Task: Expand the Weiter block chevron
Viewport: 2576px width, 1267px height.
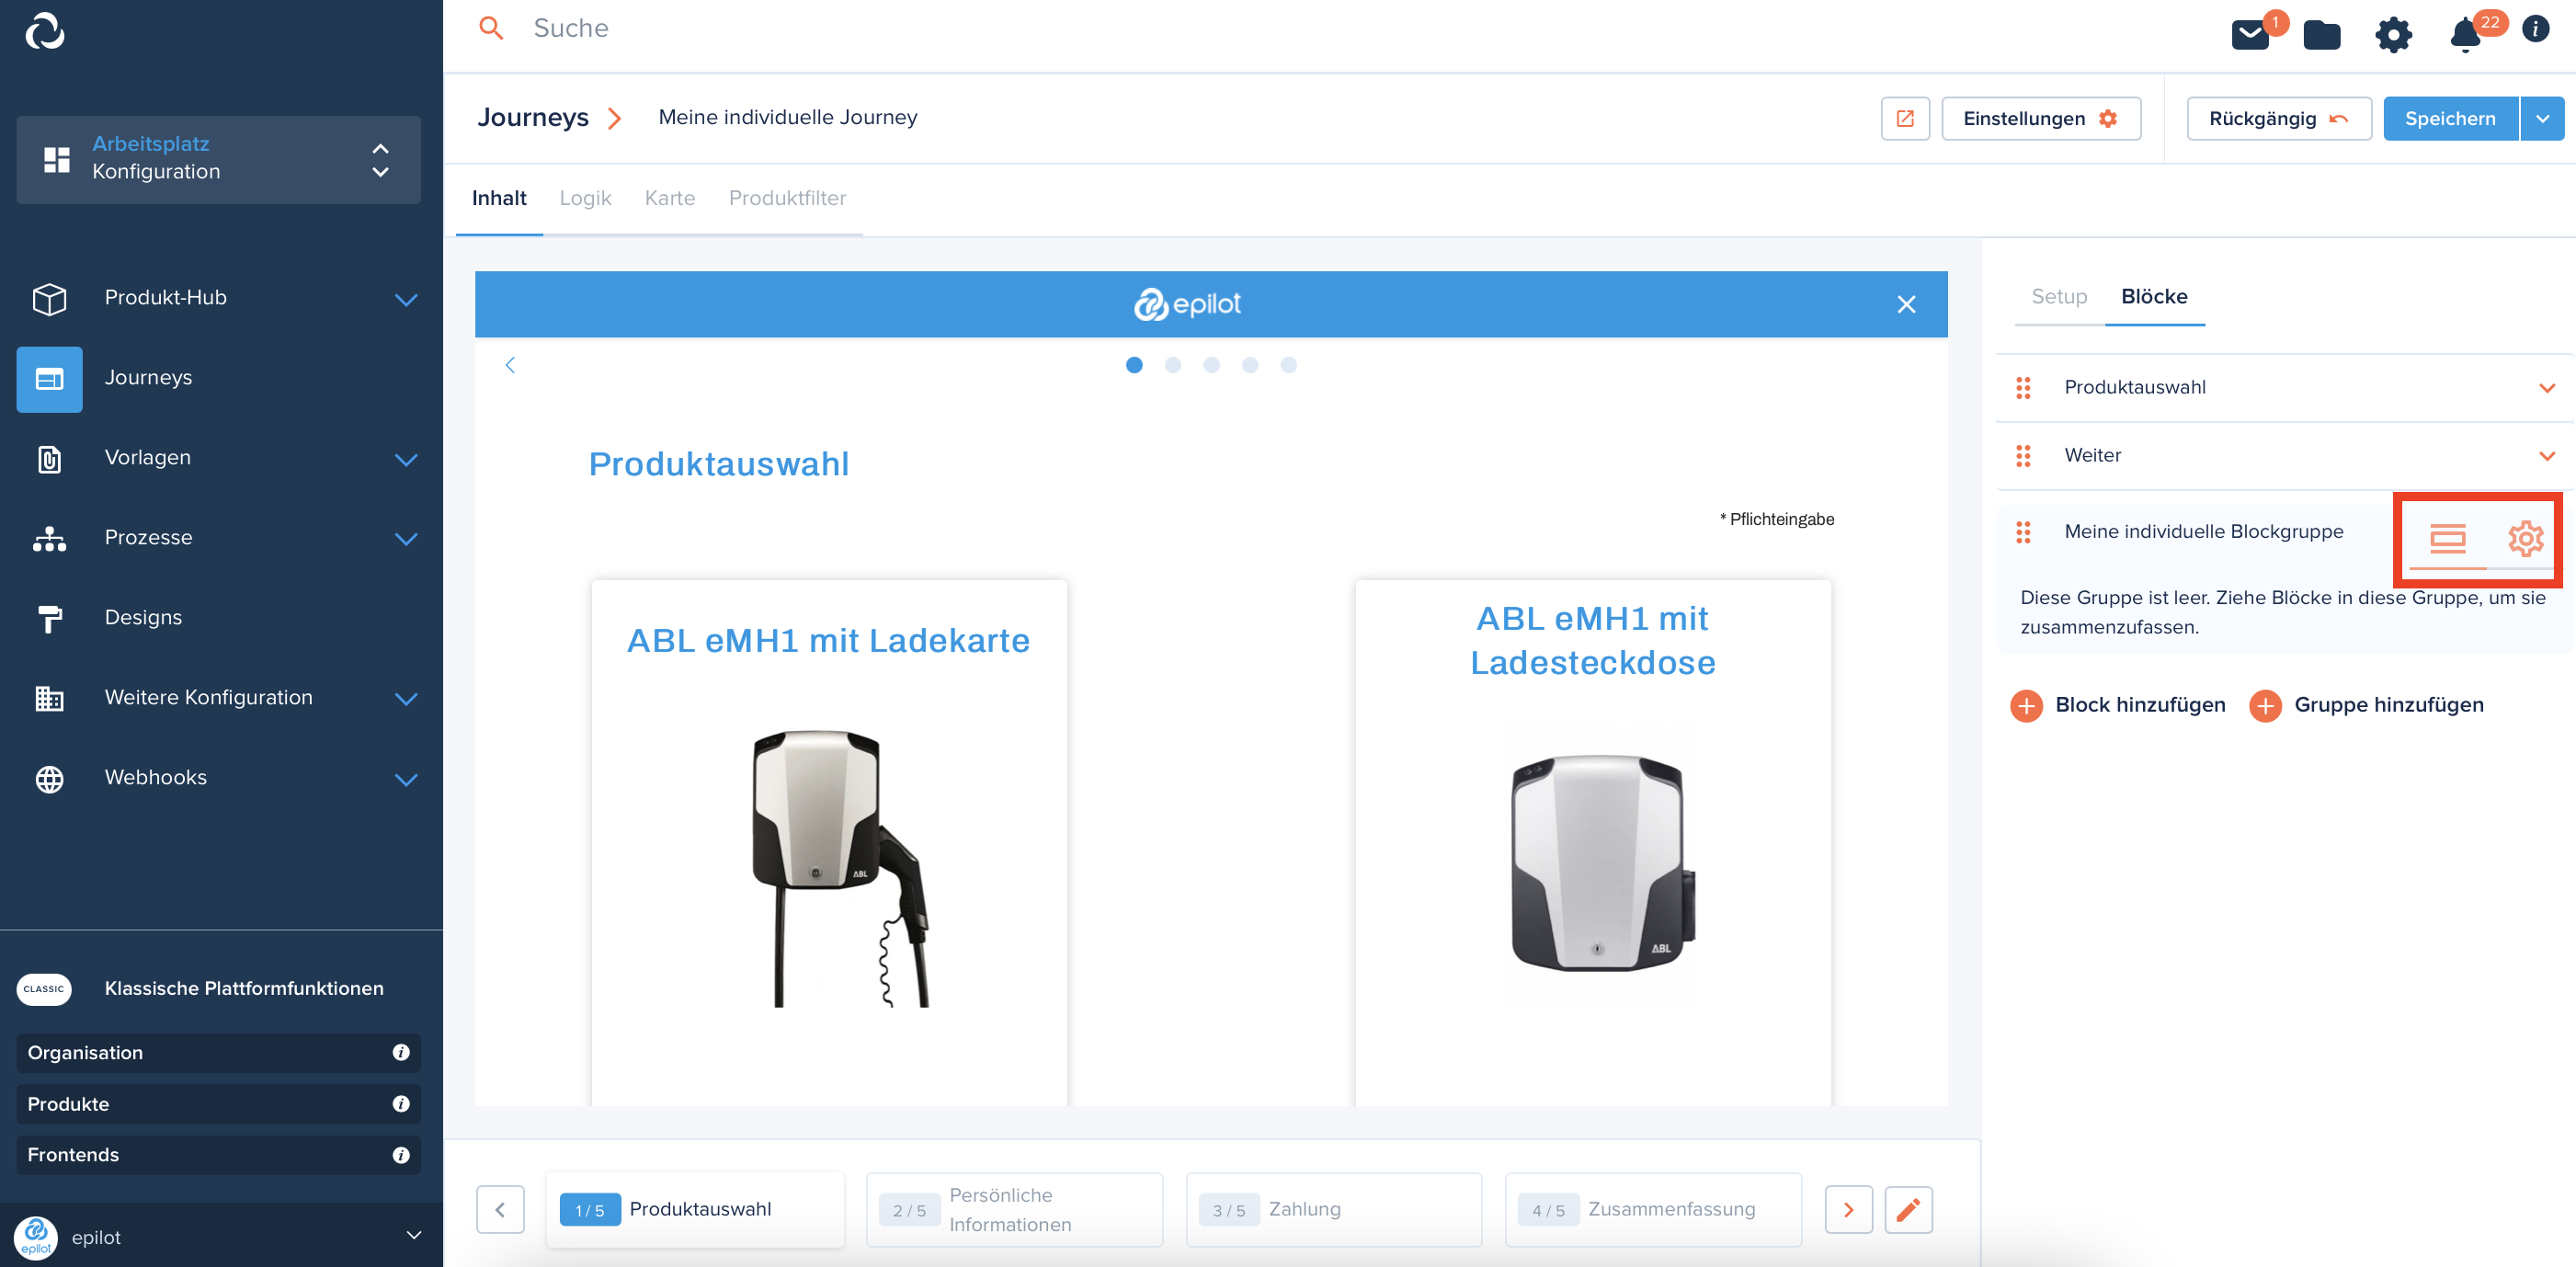Action: click(2546, 456)
